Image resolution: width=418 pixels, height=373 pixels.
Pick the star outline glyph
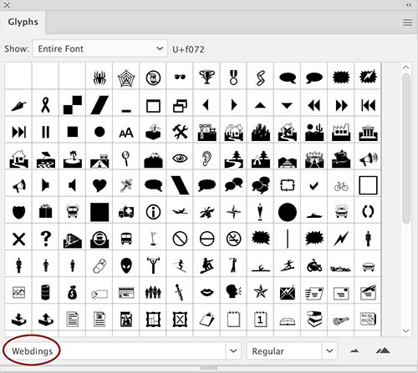point(260,292)
